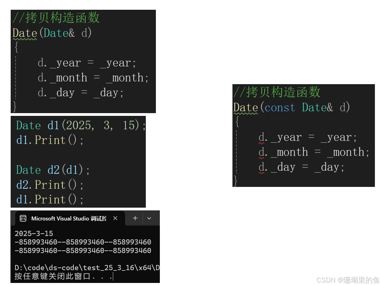Click d._month = _month; in the non-const constructor
Image resolution: width=381 pixels, height=286 pixels.
tap(93, 78)
